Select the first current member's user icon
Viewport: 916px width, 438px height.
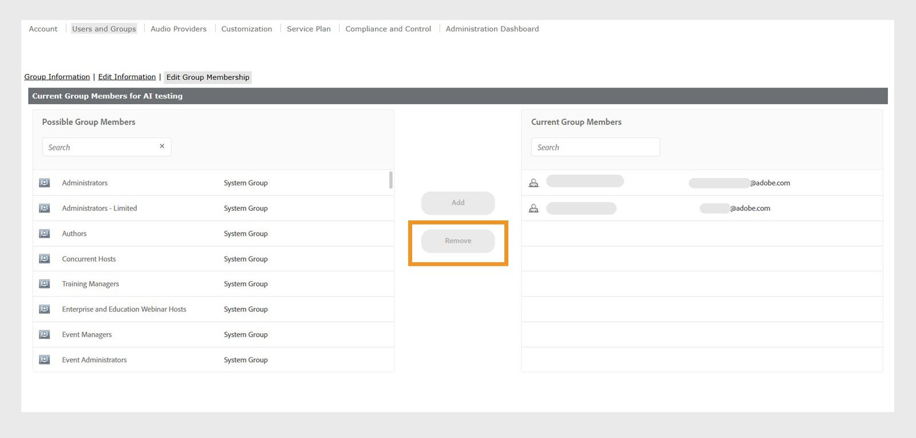[x=534, y=183]
